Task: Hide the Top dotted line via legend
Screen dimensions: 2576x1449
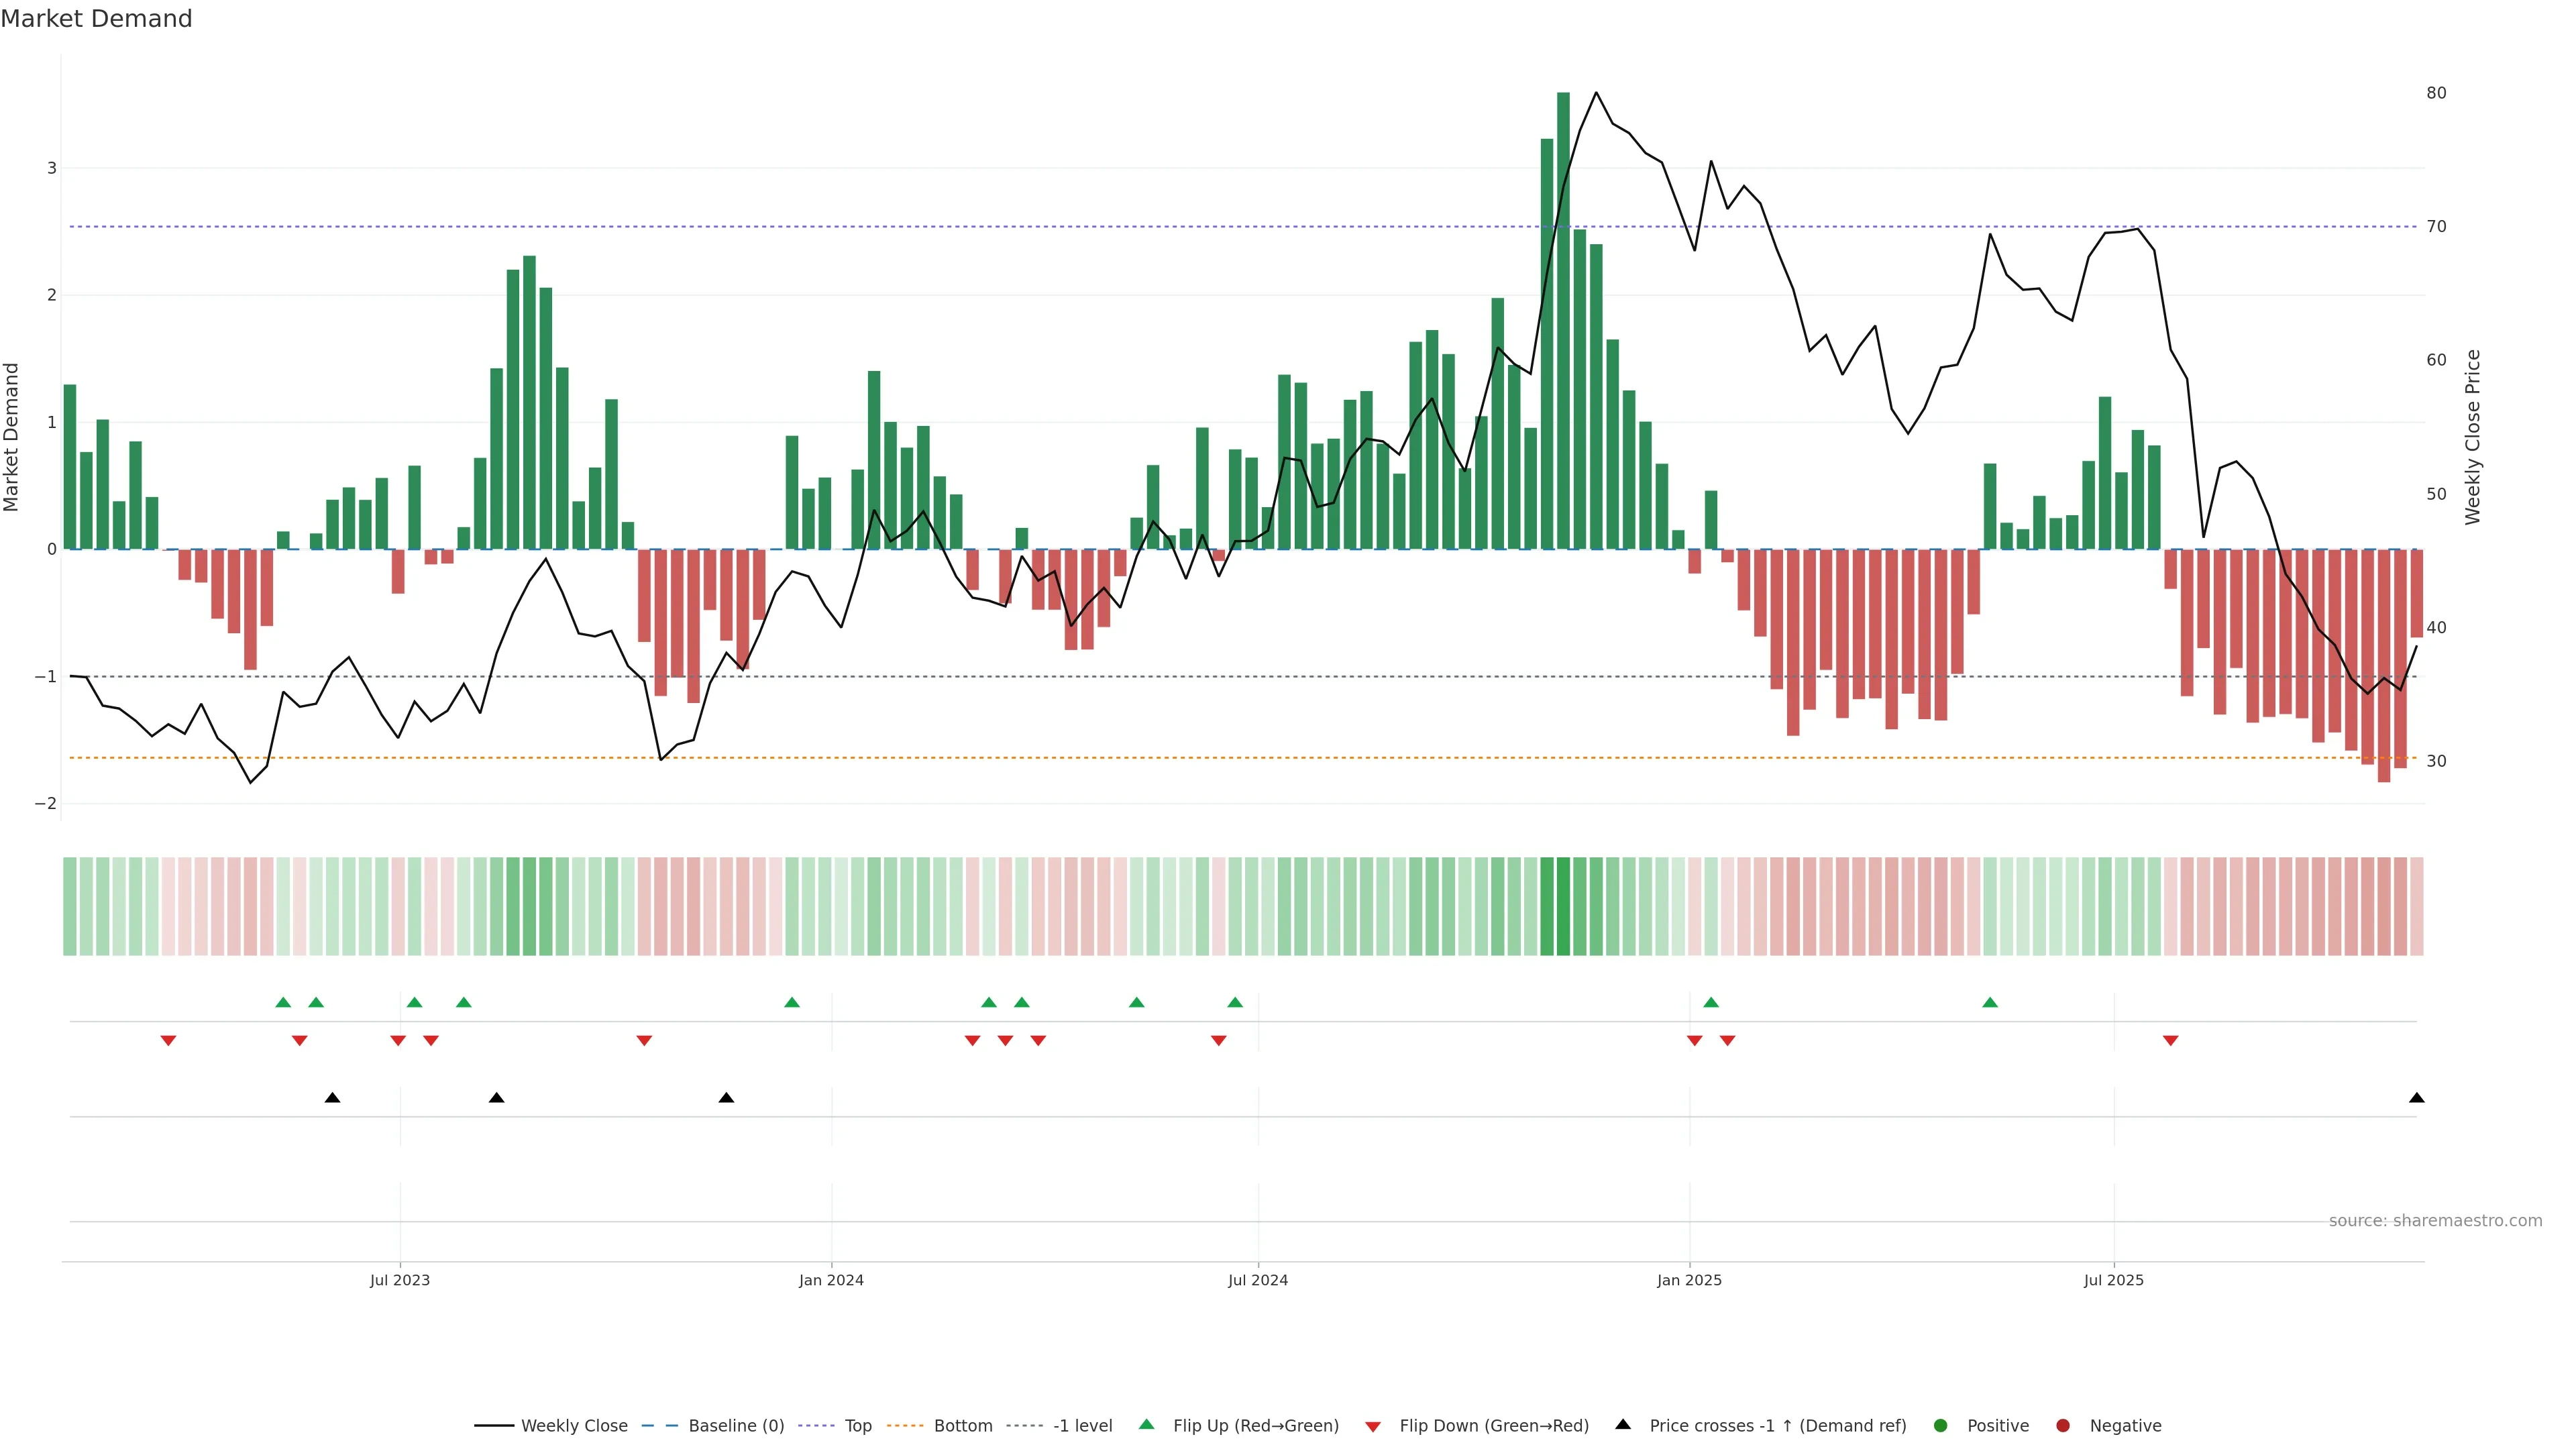Action: (857, 1425)
